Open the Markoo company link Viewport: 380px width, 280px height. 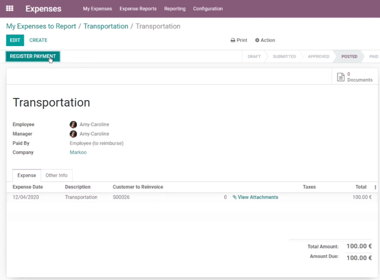pos(78,152)
